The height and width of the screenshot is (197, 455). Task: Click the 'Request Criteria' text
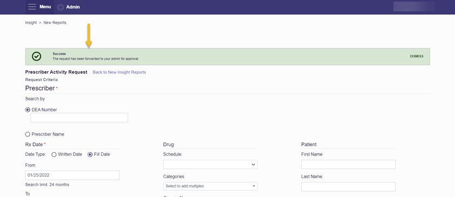point(42,80)
